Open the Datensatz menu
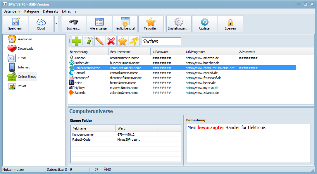 tap(50, 11)
